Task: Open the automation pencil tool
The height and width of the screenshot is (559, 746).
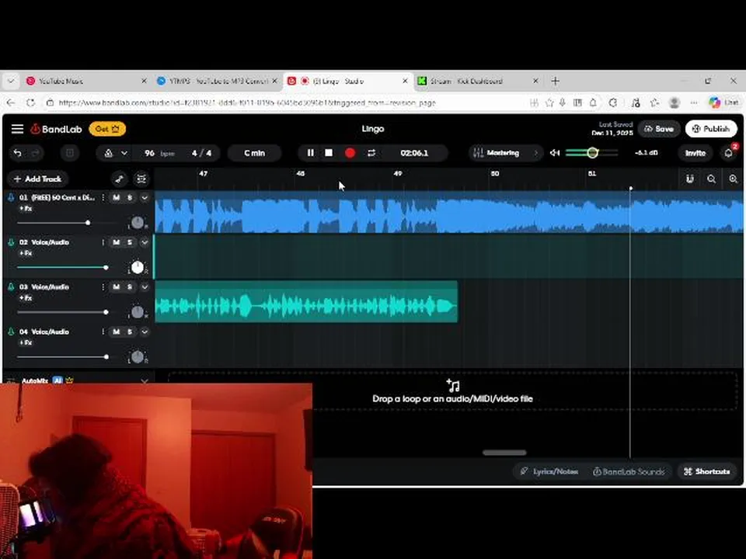Action: pos(120,179)
